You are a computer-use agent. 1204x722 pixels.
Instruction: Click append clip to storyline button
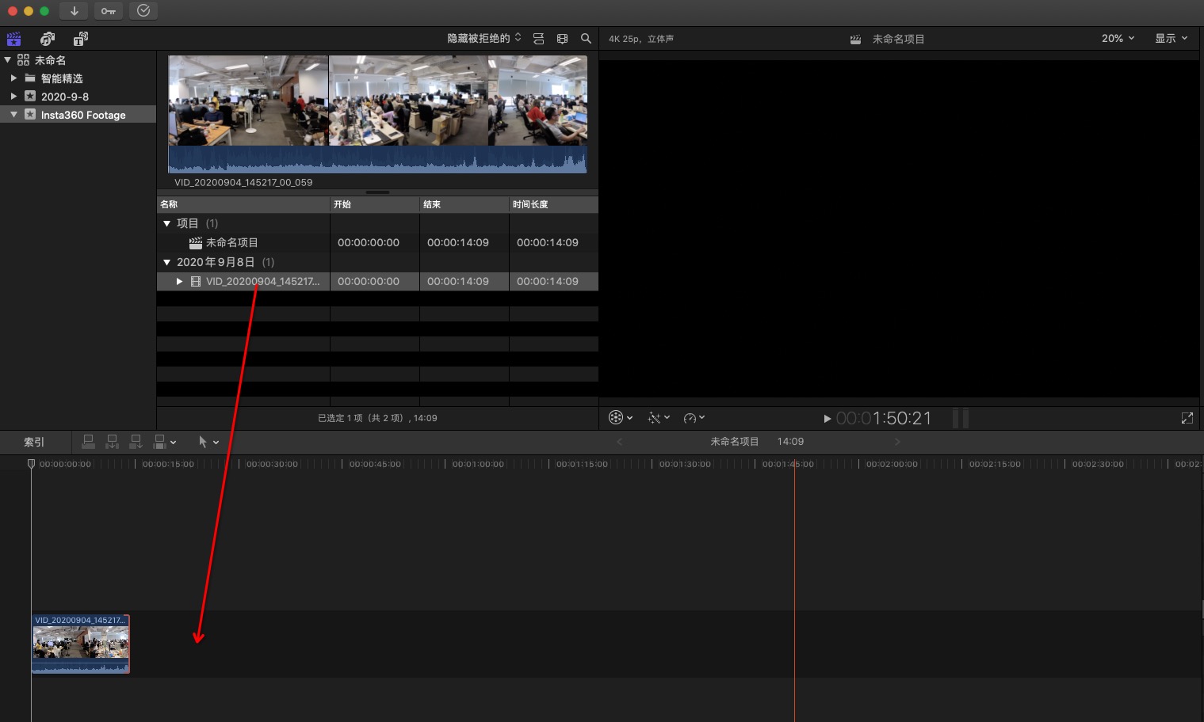136,442
